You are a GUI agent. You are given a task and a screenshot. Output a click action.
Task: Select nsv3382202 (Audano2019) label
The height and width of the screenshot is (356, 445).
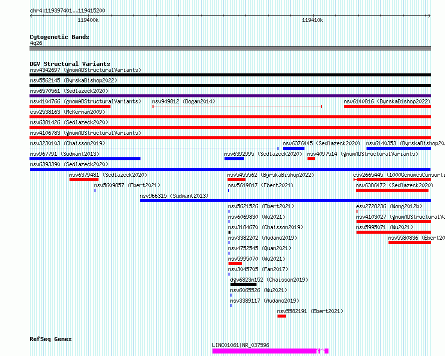pos(262,238)
